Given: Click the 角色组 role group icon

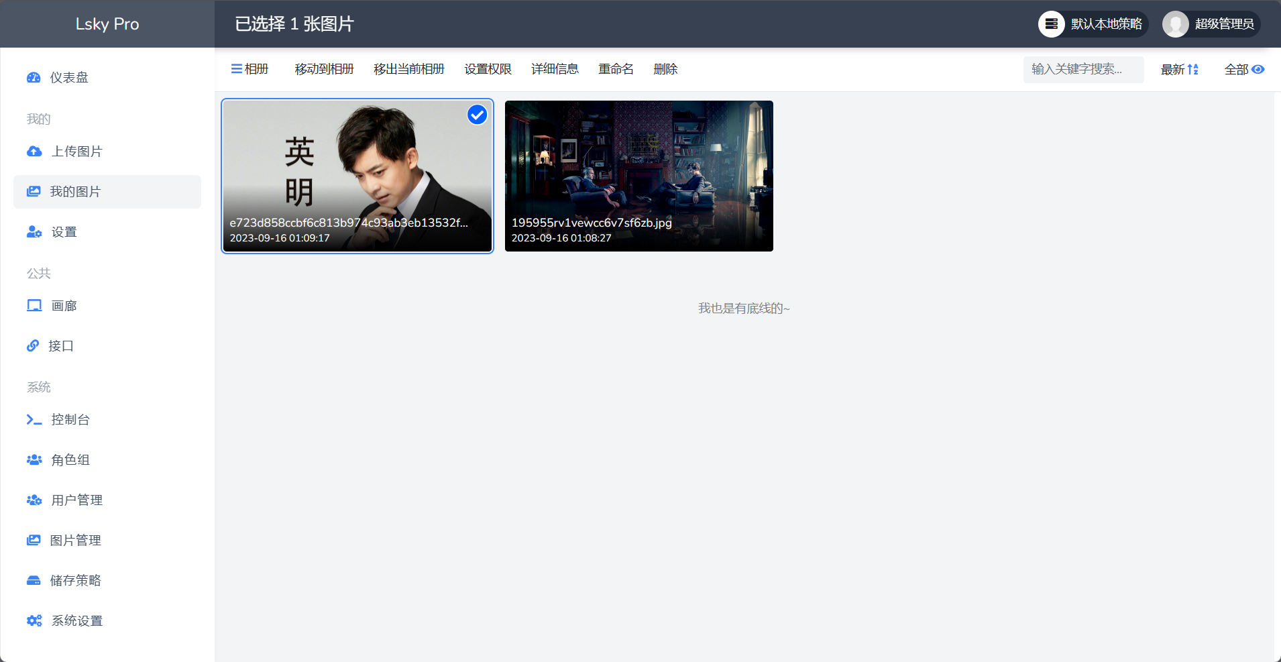Looking at the screenshot, I should pyautogui.click(x=34, y=459).
